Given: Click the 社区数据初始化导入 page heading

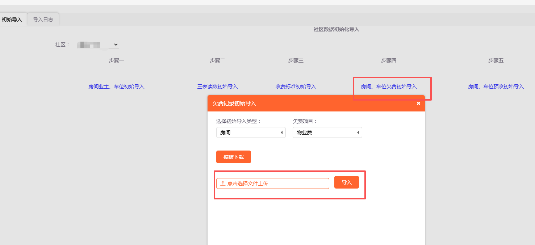Looking at the screenshot, I should coord(336,29).
